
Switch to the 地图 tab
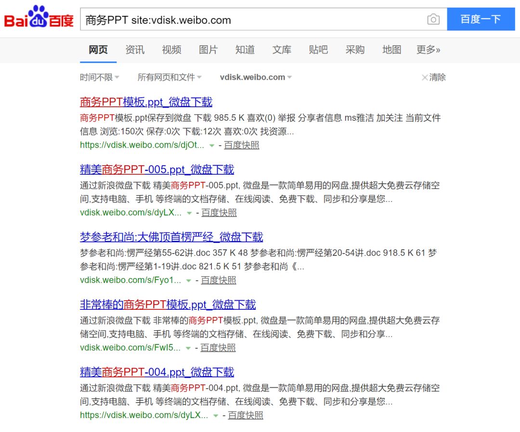point(391,50)
